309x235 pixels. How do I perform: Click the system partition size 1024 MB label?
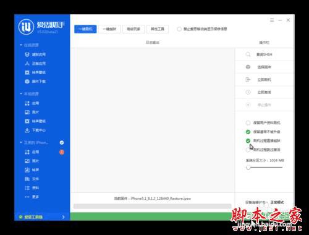click(x=265, y=160)
